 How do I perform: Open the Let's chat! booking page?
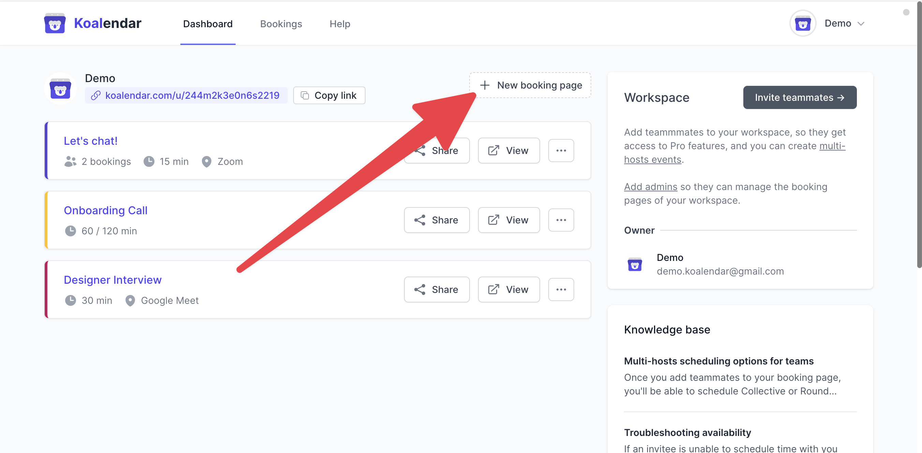click(x=91, y=141)
